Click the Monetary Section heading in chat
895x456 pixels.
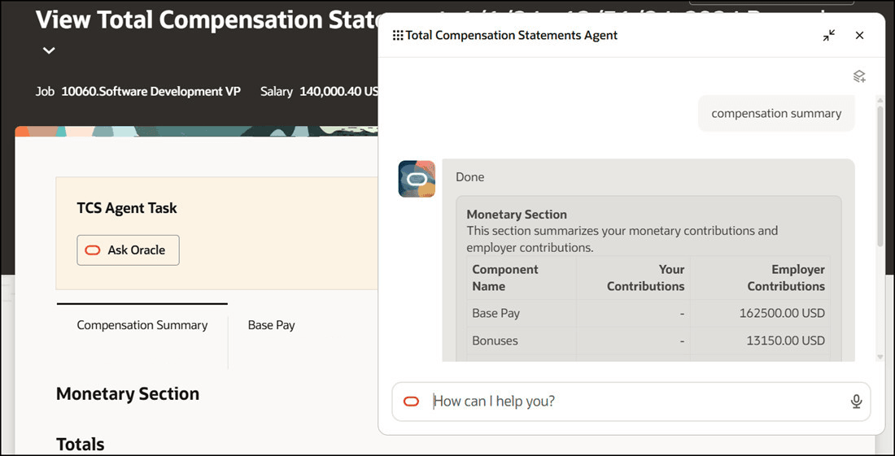point(517,215)
